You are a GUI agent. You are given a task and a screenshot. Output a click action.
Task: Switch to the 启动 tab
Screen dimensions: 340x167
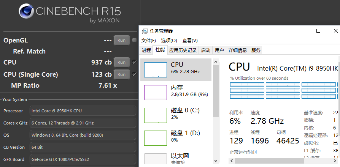pos(206,50)
